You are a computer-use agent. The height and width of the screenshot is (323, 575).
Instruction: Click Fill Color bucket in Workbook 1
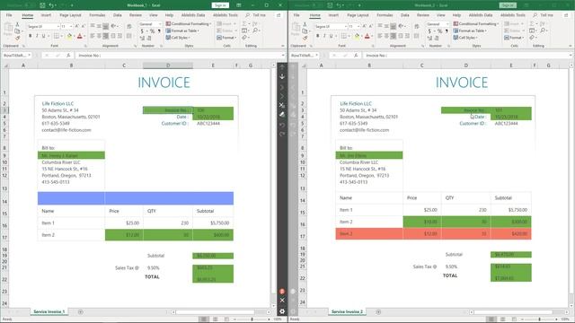(x=69, y=36)
